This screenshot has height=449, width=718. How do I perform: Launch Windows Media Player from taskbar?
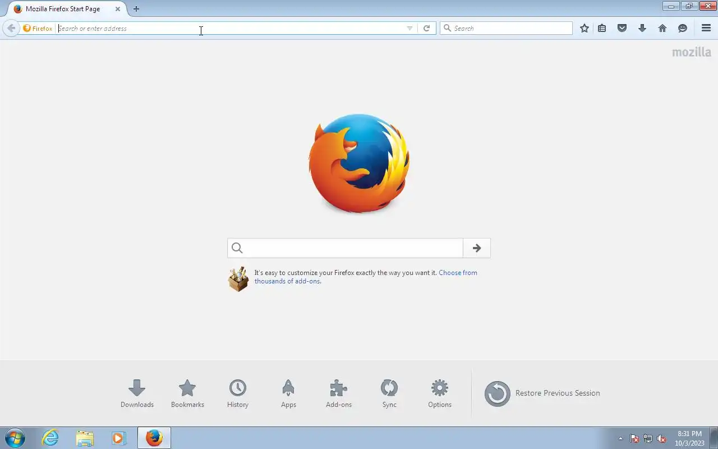click(x=119, y=438)
